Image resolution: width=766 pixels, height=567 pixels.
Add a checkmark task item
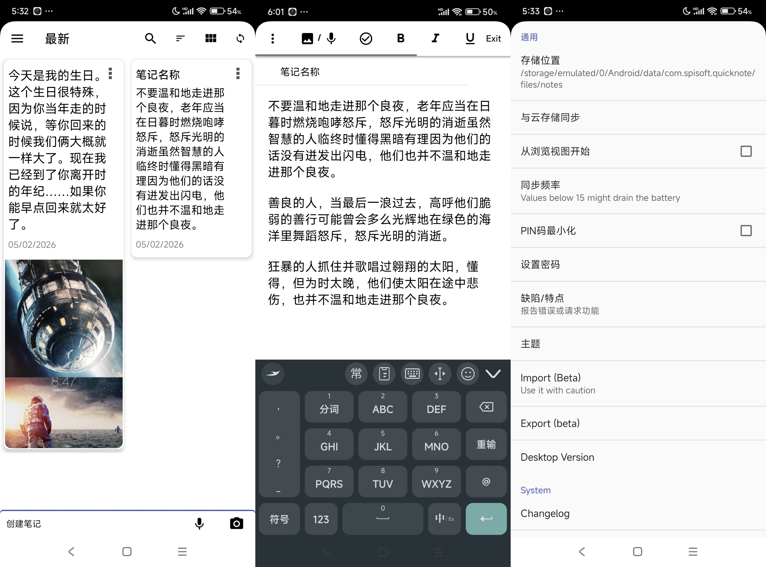pyautogui.click(x=366, y=38)
